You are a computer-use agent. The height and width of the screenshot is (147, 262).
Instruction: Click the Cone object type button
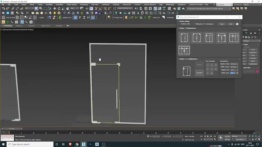point(253,50)
